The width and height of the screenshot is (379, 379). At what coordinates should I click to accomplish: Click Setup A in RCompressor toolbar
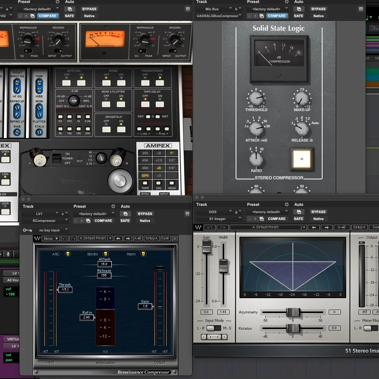151,238
